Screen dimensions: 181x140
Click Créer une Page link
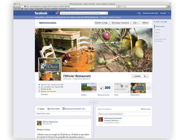coord(160,22)
